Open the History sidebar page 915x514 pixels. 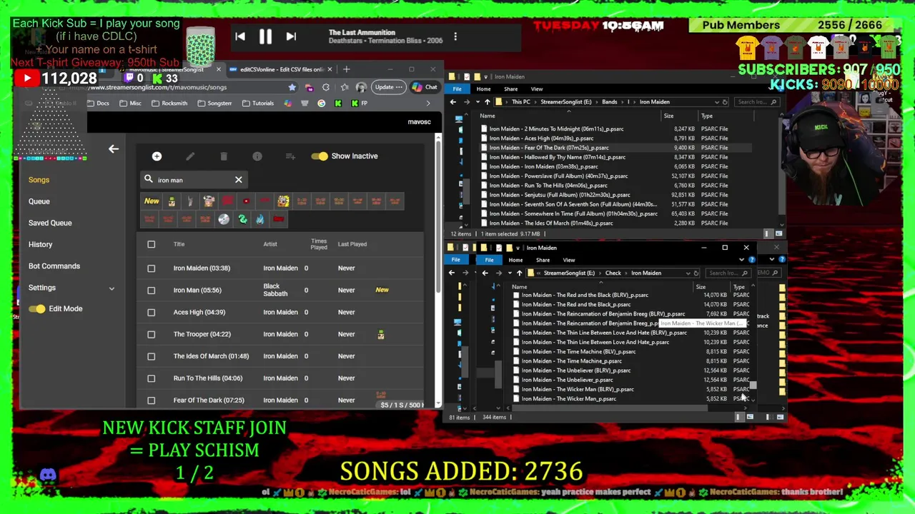(40, 244)
